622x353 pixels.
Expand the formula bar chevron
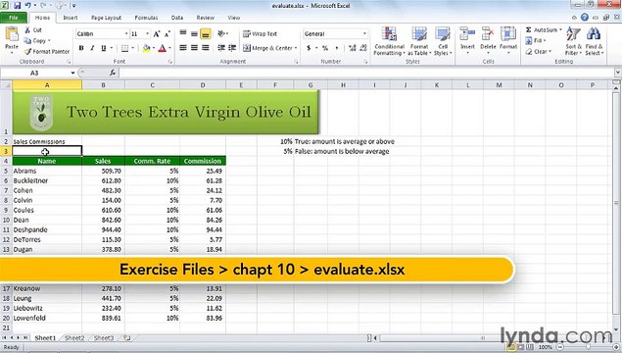617,73
